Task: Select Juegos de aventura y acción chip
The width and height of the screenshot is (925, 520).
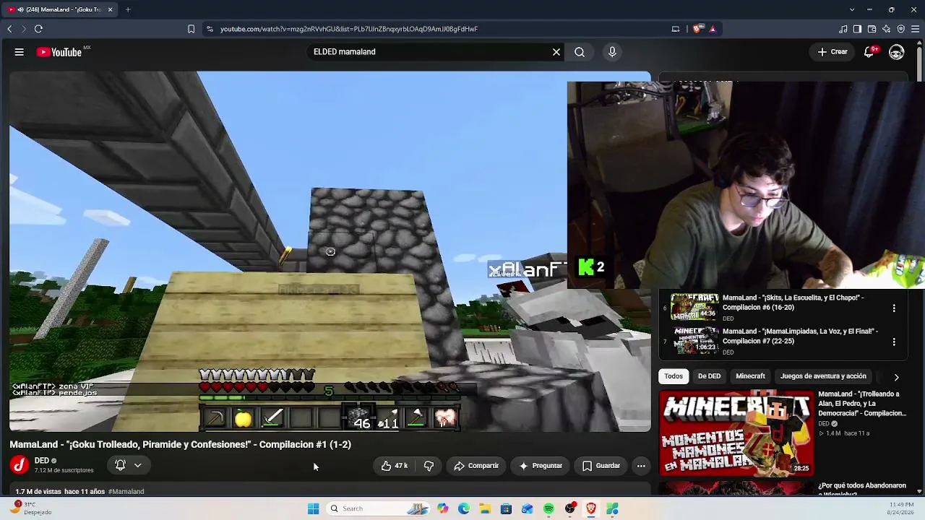Action: [x=823, y=376]
